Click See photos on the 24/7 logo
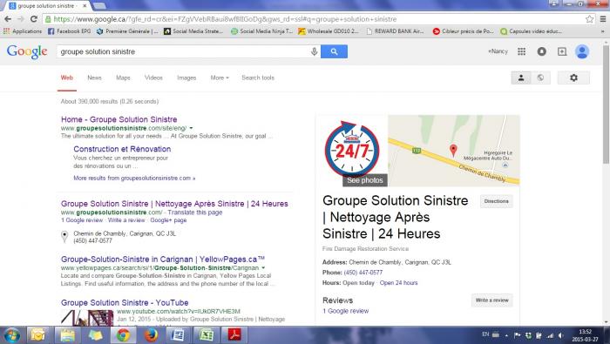 coord(364,180)
